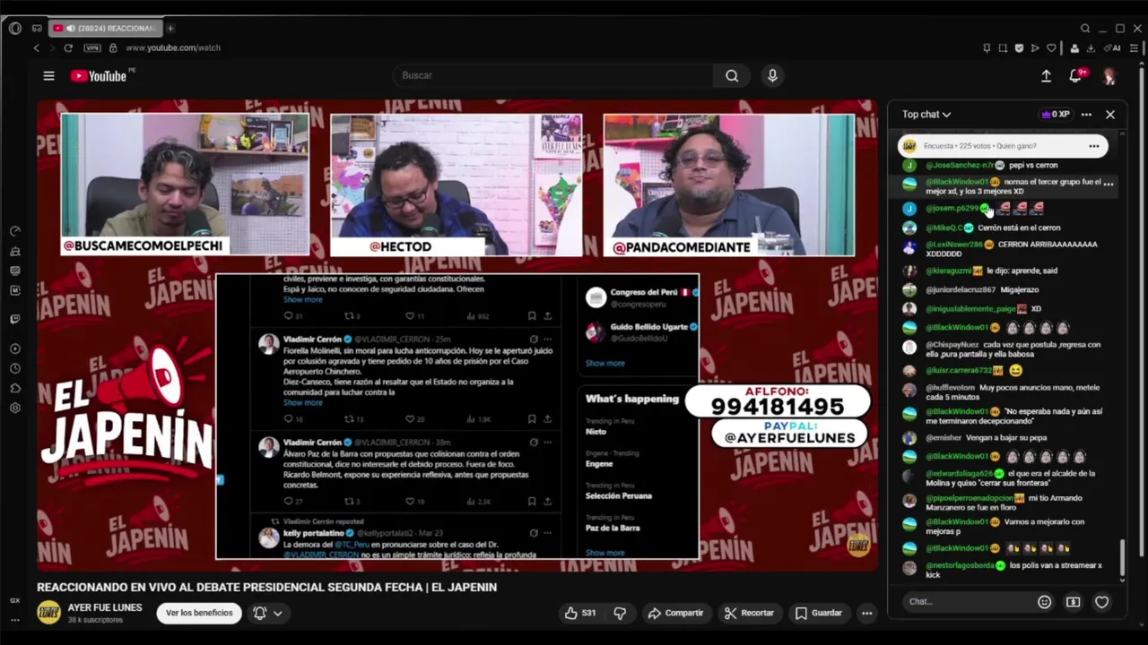Click chat username @nestorlagosborda
This screenshot has height=645, width=1148.
point(960,566)
